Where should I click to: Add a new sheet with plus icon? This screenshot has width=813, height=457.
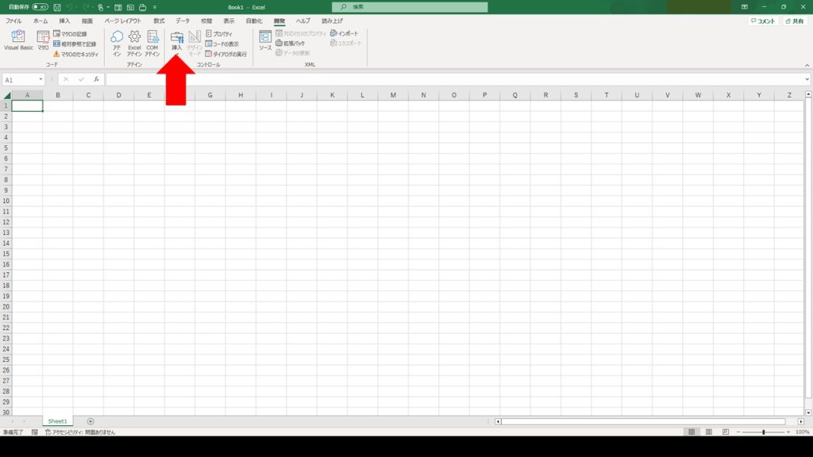pos(91,421)
